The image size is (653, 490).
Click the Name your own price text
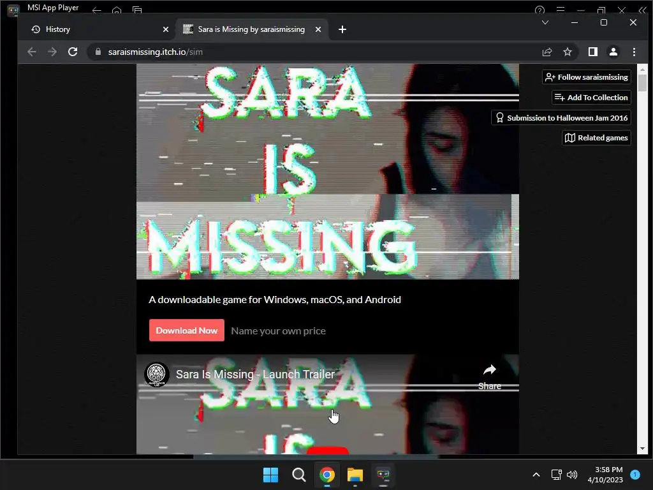(x=278, y=331)
